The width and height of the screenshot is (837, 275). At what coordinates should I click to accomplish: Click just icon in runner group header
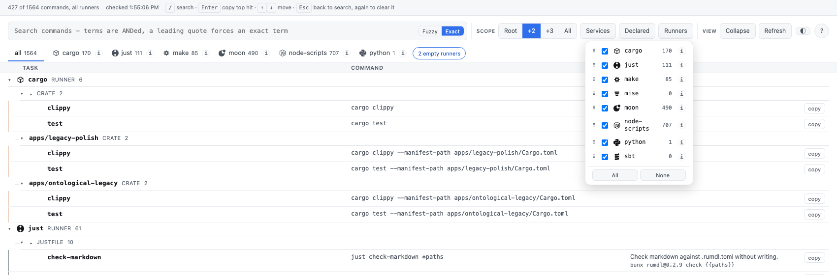click(x=20, y=228)
